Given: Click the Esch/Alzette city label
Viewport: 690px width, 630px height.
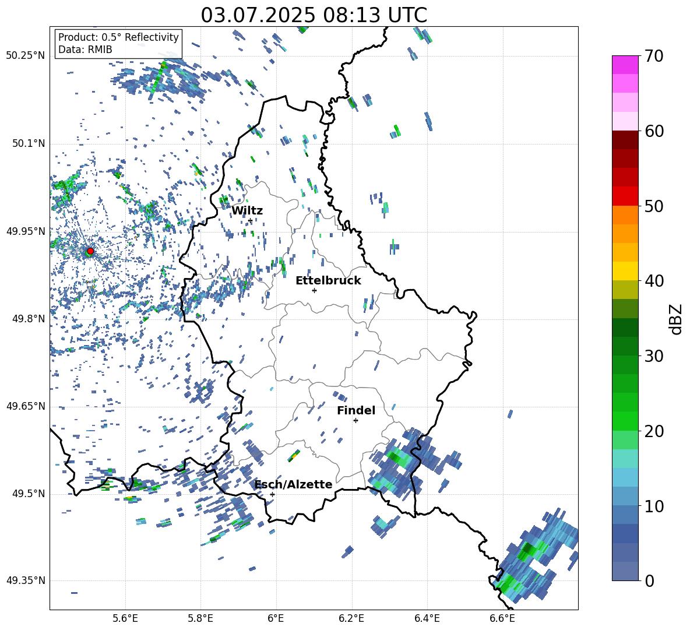Looking at the screenshot, I should coord(294,484).
